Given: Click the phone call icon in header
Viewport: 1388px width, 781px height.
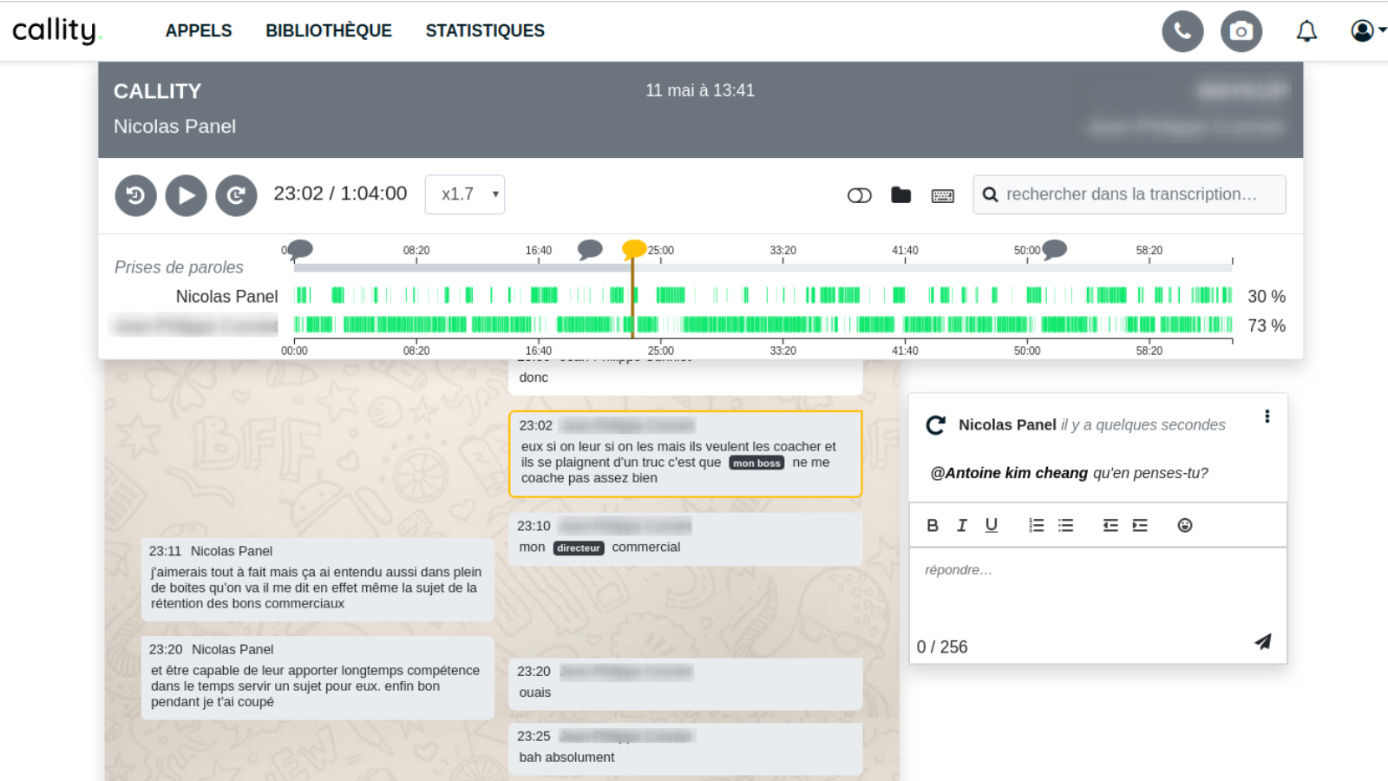Looking at the screenshot, I should (1182, 31).
